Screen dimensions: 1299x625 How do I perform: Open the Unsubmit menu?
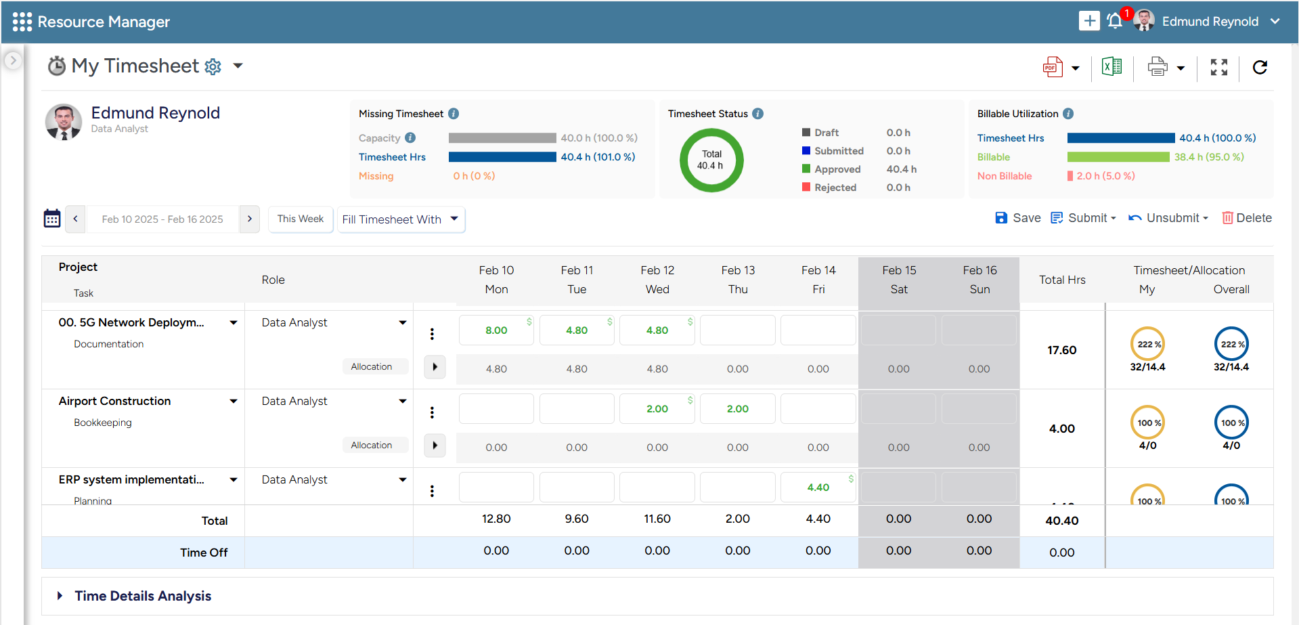click(1168, 218)
